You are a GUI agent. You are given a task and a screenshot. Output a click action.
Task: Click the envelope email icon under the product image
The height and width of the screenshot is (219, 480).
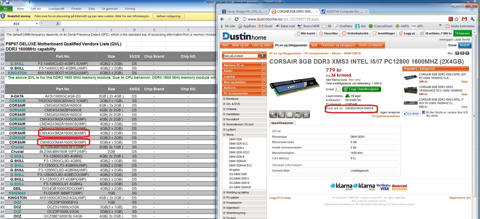290,114
